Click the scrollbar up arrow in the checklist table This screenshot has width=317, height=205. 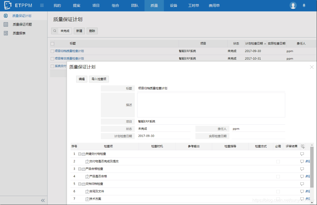[x=312, y=145]
